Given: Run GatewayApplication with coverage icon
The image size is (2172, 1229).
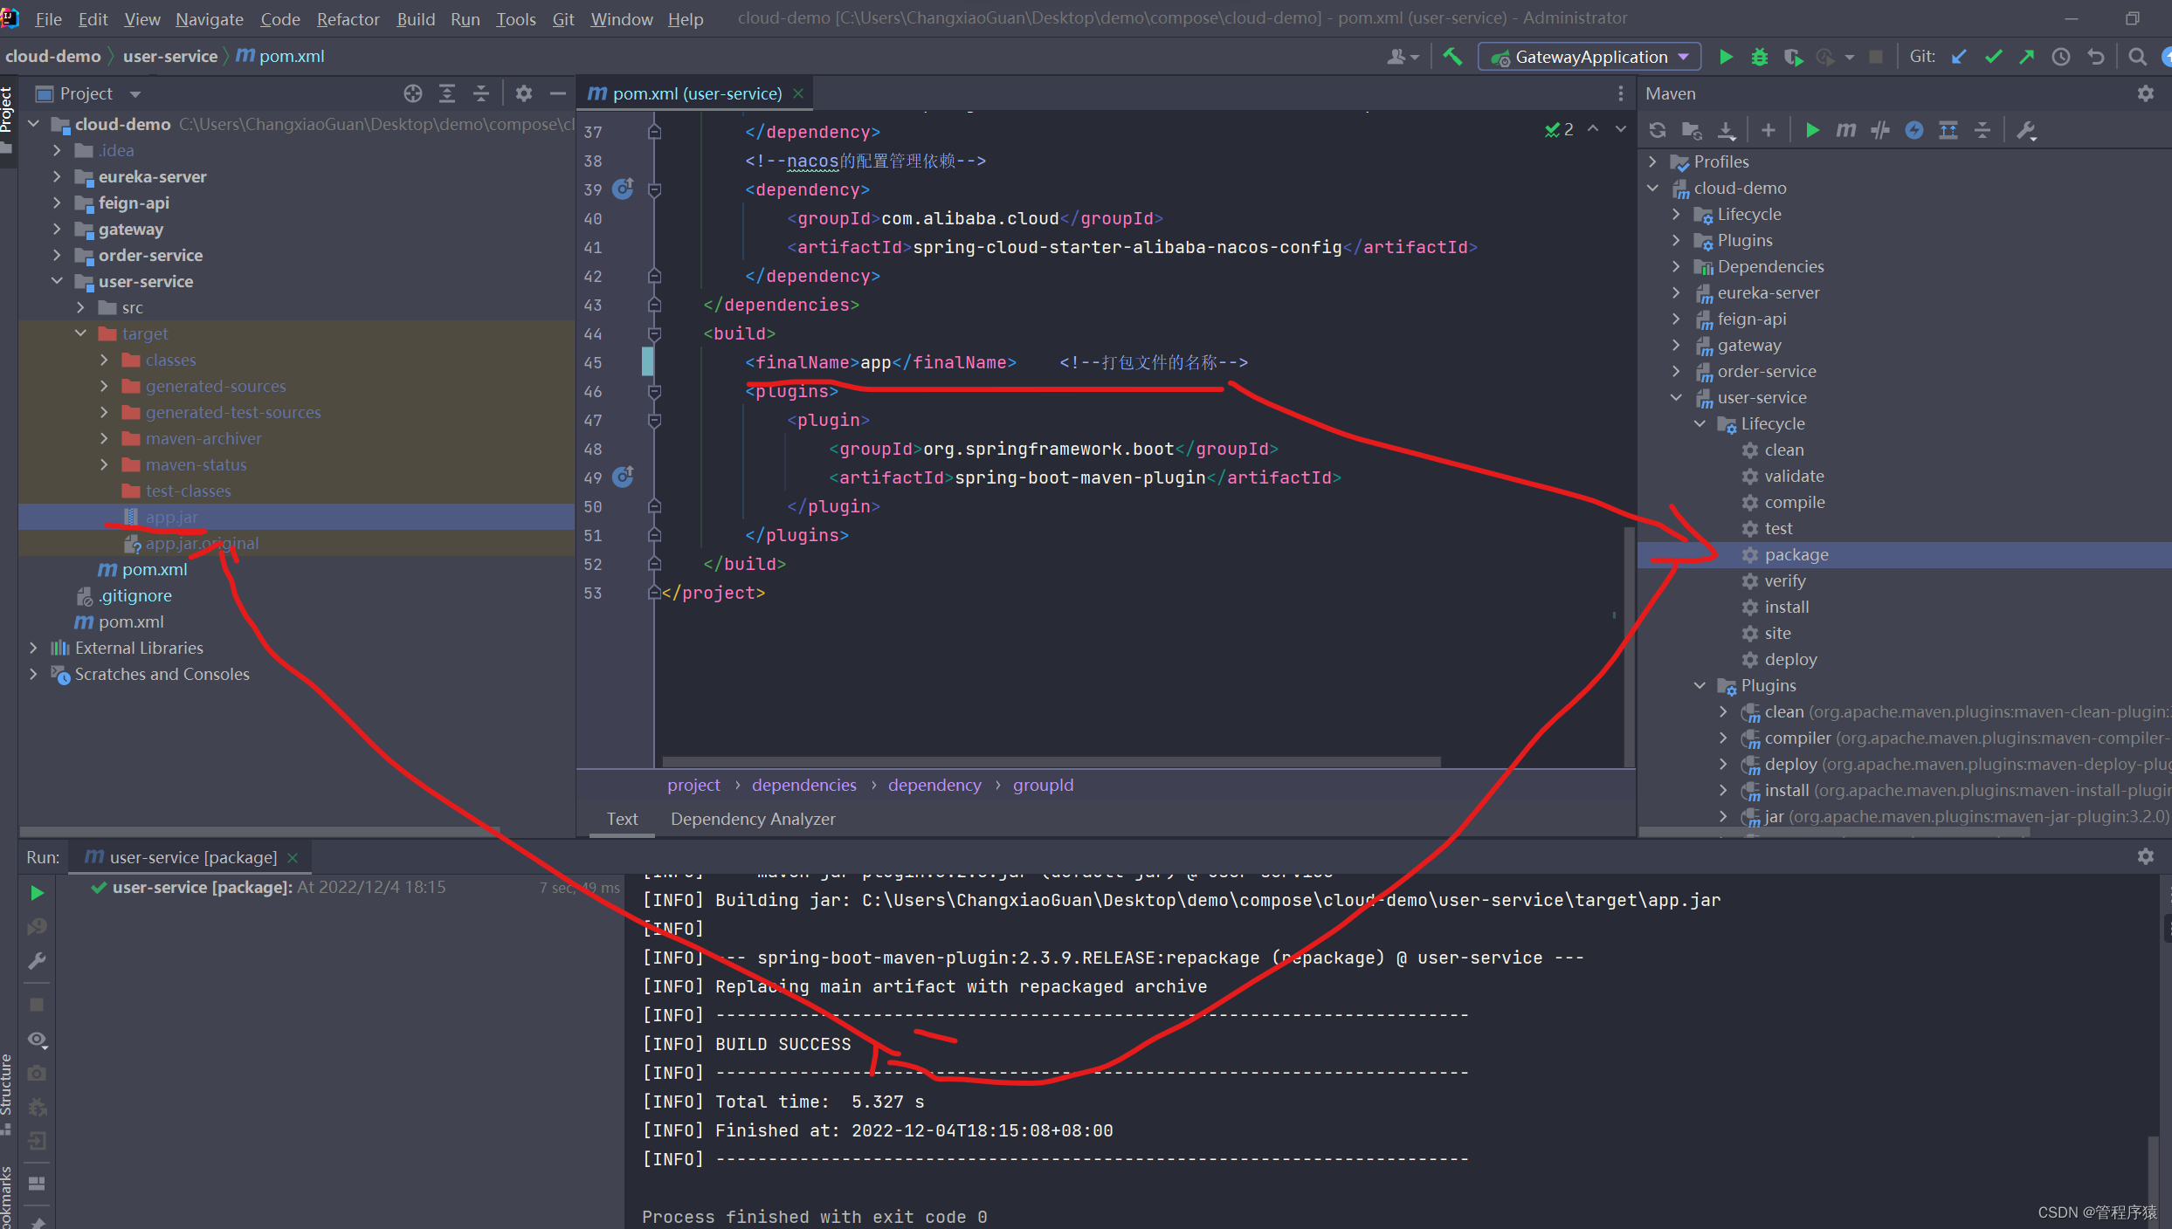Looking at the screenshot, I should point(1792,57).
